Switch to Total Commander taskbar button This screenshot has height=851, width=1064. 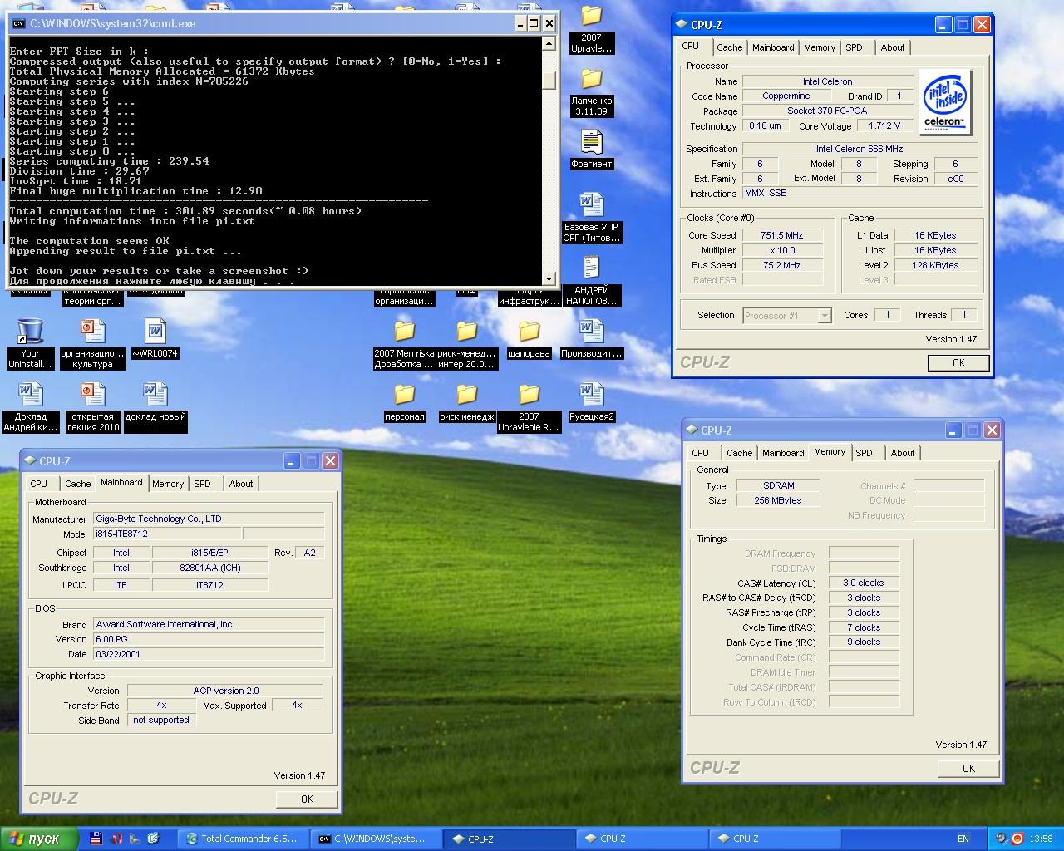[244, 839]
